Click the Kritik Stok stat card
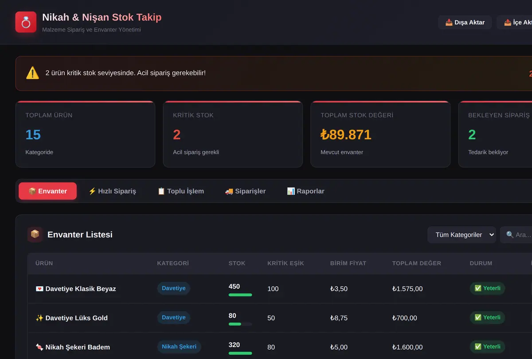This screenshot has height=359, width=532. pos(233,134)
